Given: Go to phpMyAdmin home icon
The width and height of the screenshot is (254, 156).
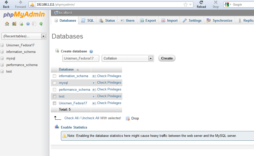Looking at the screenshot, I should [7, 24].
